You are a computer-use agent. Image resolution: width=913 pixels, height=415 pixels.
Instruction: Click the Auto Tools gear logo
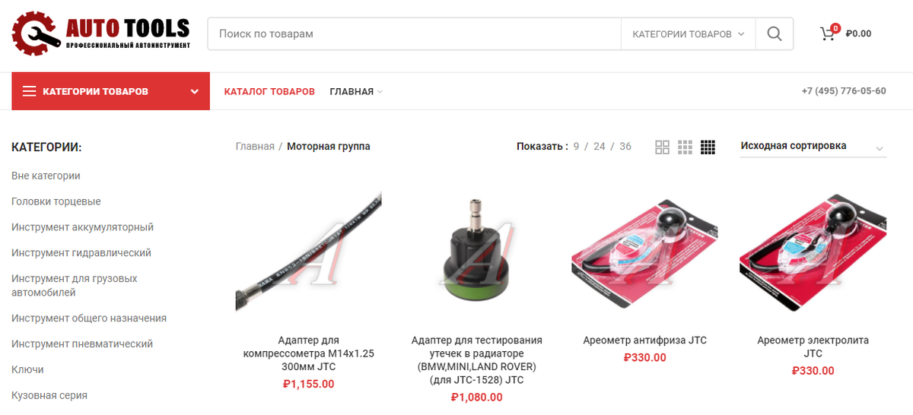36,33
